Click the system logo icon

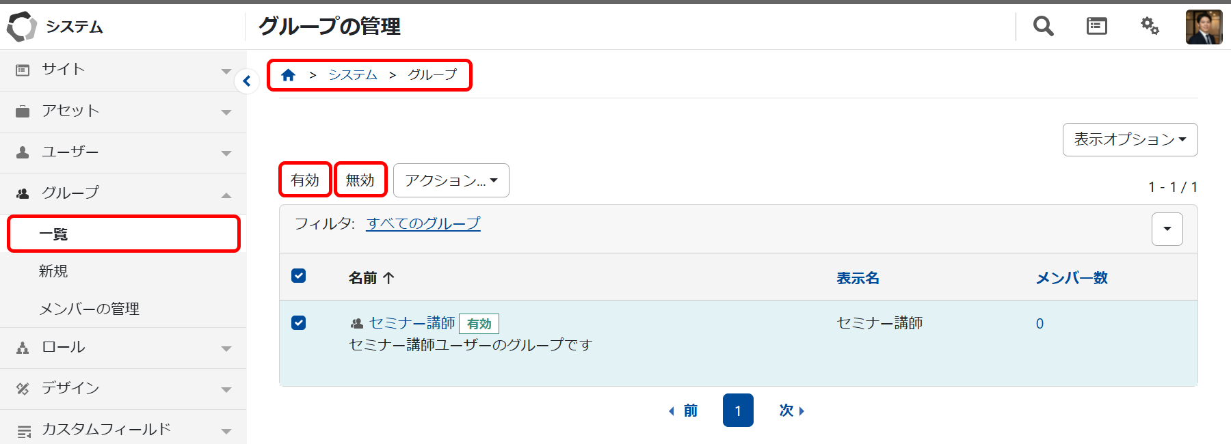click(21, 27)
